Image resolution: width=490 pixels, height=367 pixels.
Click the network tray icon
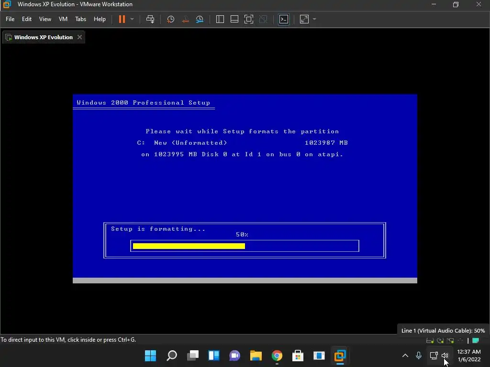click(434, 356)
